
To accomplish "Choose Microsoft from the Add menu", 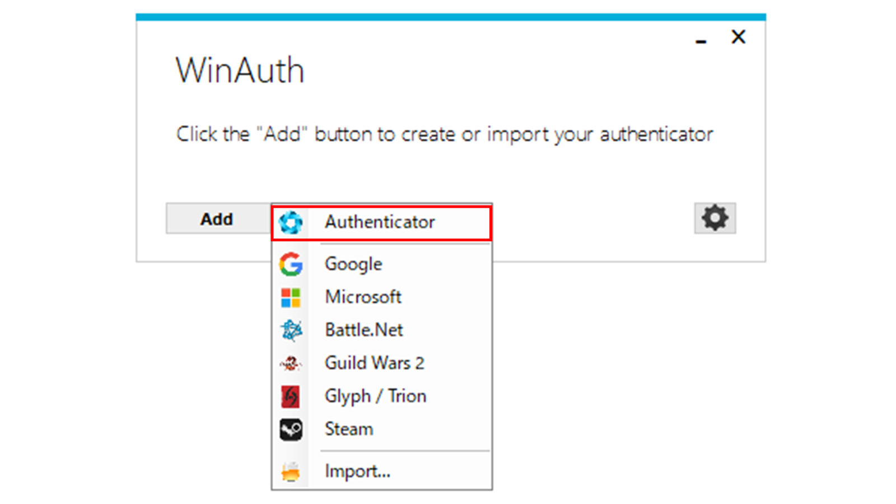I will [x=363, y=297].
